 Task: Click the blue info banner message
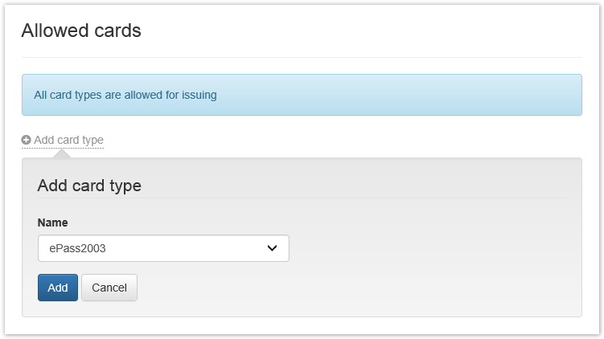tap(302, 95)
